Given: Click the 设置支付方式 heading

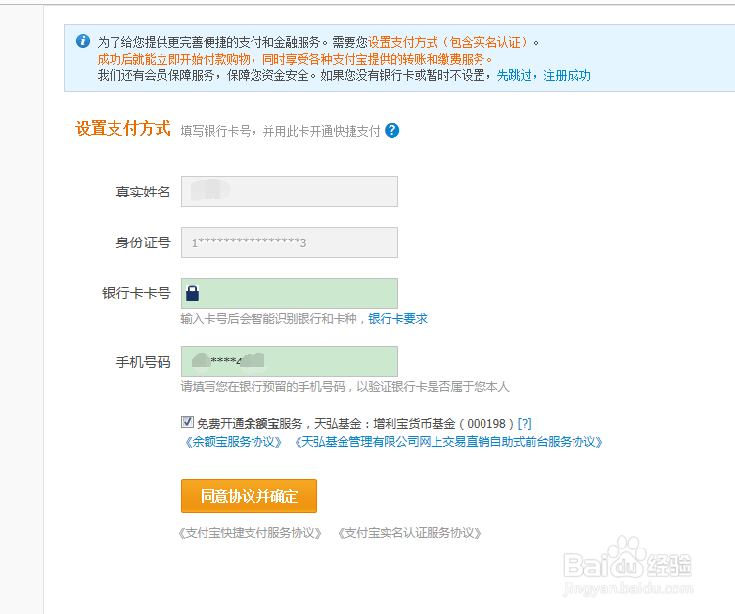Looking at the screenshot, I should [122, 129].
